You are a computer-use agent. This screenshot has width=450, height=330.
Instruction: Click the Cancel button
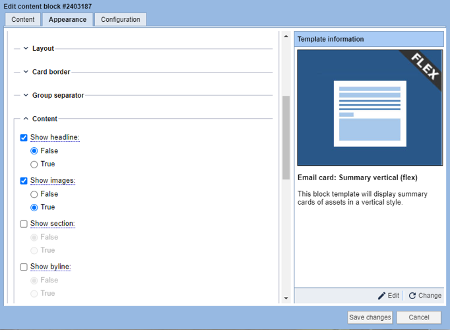pyautogui.click(x=419, y=317)
